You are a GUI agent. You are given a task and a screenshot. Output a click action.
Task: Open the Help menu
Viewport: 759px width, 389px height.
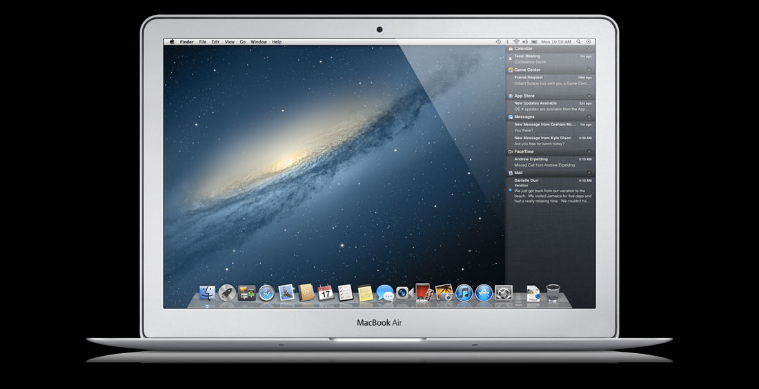pyautogui.click(x=277, y=42)
